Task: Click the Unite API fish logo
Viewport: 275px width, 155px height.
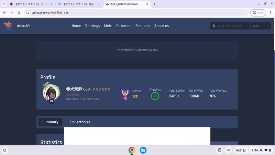Action: click(x=8, y=26)
